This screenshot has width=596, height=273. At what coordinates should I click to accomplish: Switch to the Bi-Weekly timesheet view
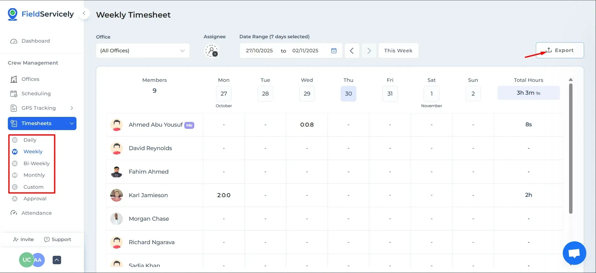point(36,164)
